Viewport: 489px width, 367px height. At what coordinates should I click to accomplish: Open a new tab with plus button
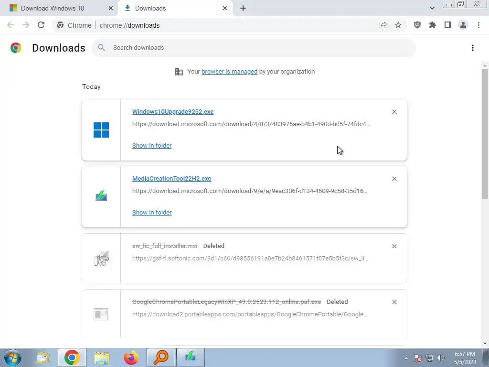pos(243,9)
